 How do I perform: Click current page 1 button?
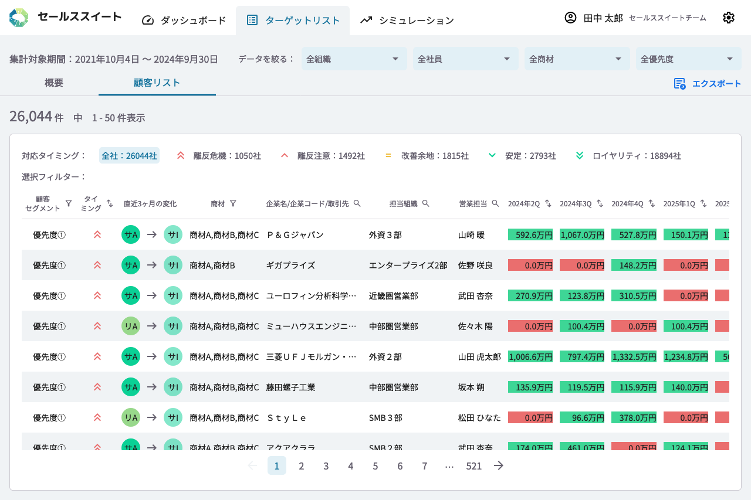277,465
